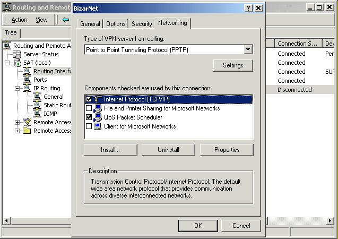Screen dimensions: 338x239
Task: Open the View menu
Action: click(41, 20)
